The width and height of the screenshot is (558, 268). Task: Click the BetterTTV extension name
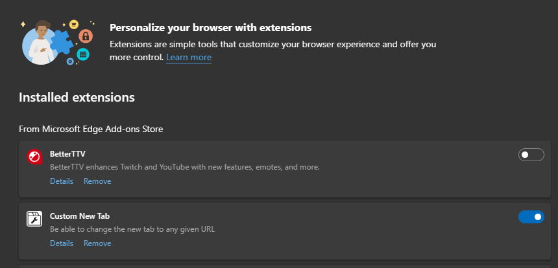(67, 154)
